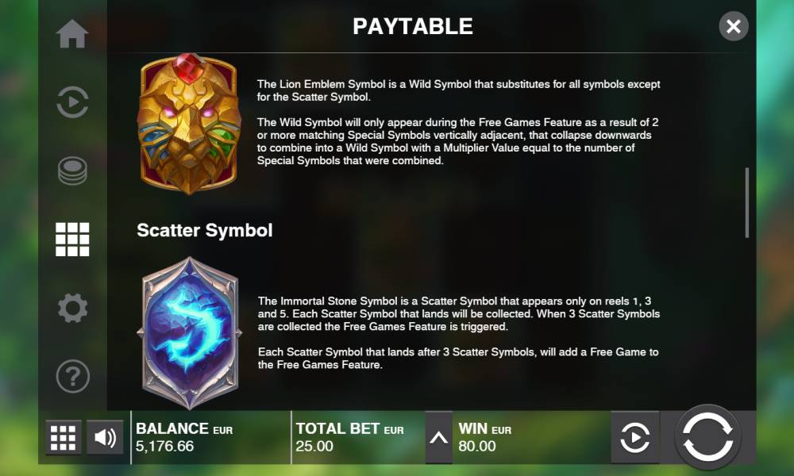The width and height of the screenshot is (794, 476).
Task: Click the Total Bet value 25.00
Action: pos(314,446)
